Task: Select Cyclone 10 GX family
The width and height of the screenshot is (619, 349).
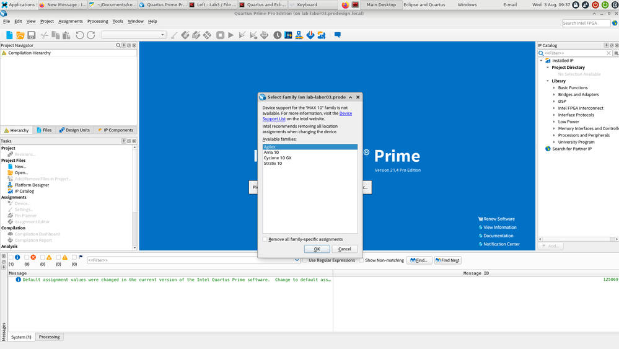Action: pyautogui.click(x=310, y=158)
